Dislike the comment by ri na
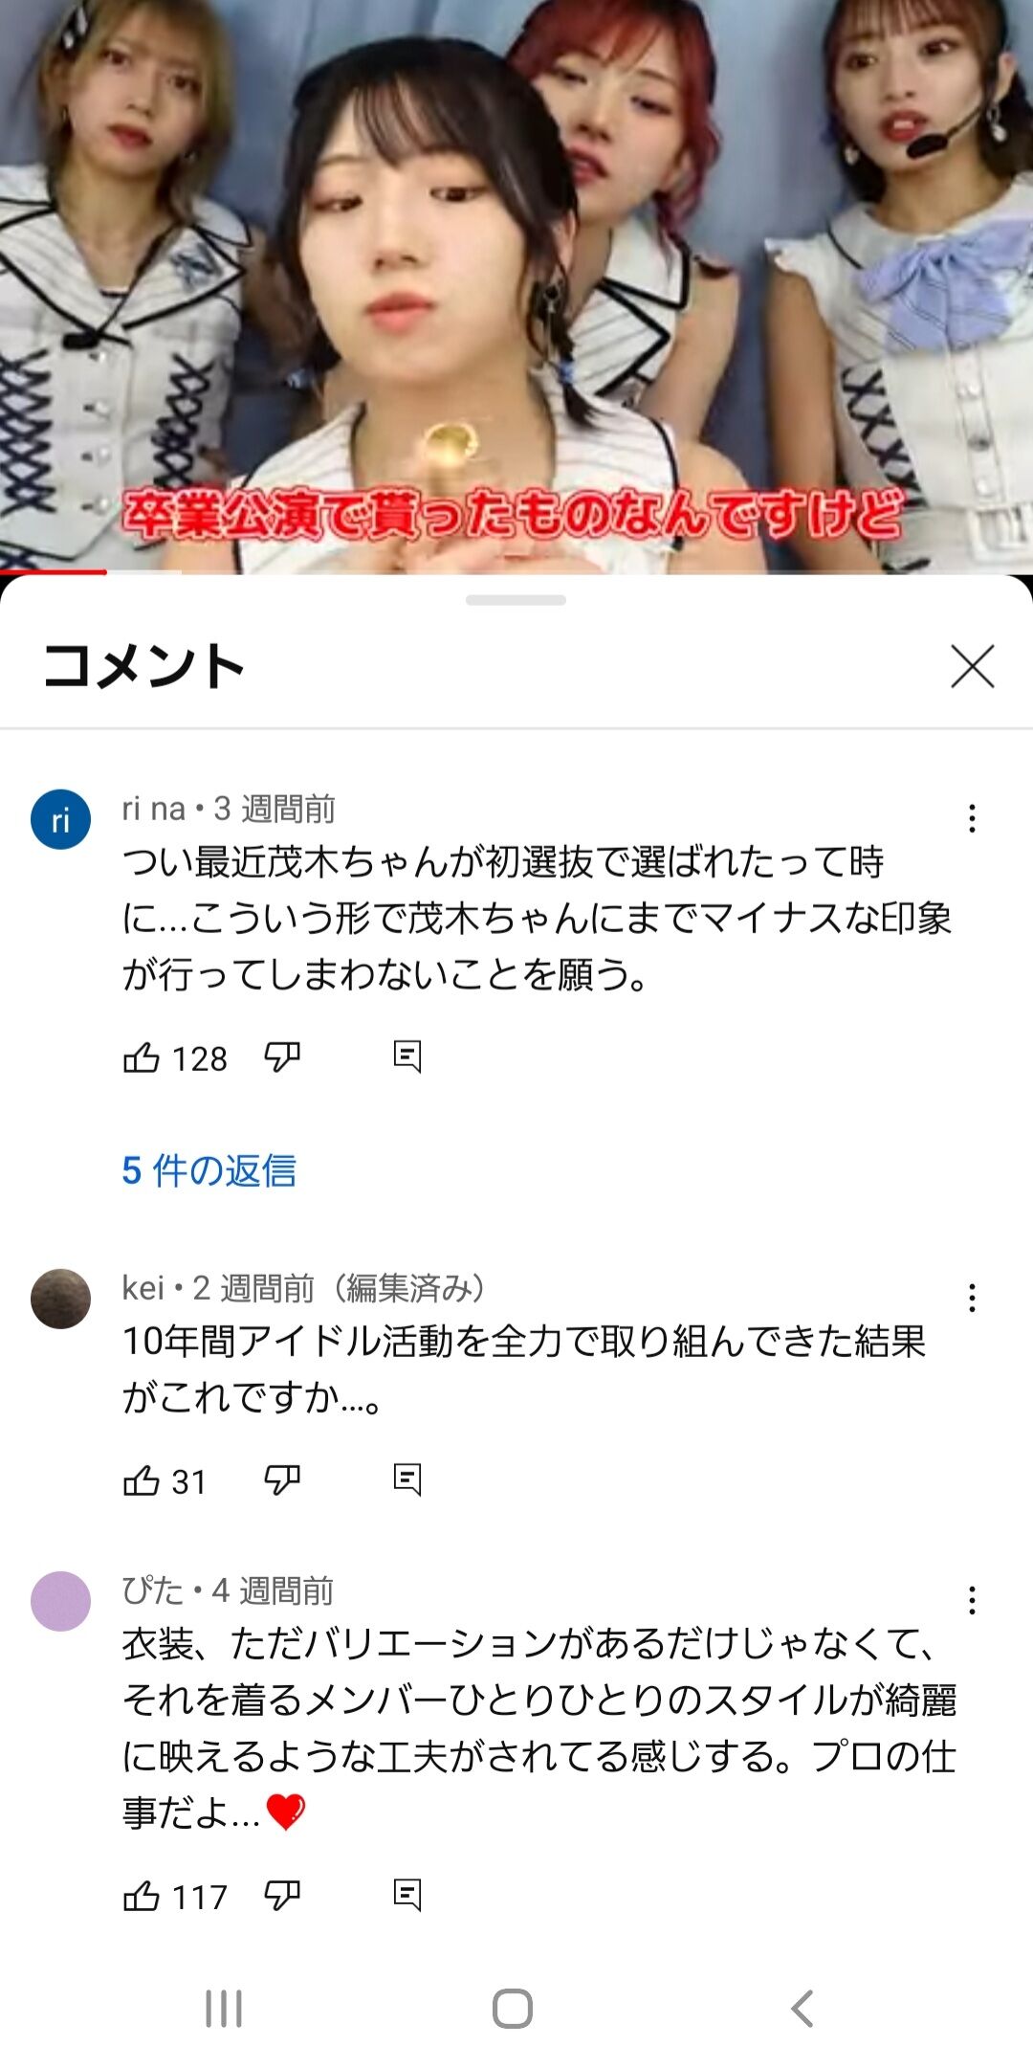Screen dimensions: 1033x2068 [282, 1057]
